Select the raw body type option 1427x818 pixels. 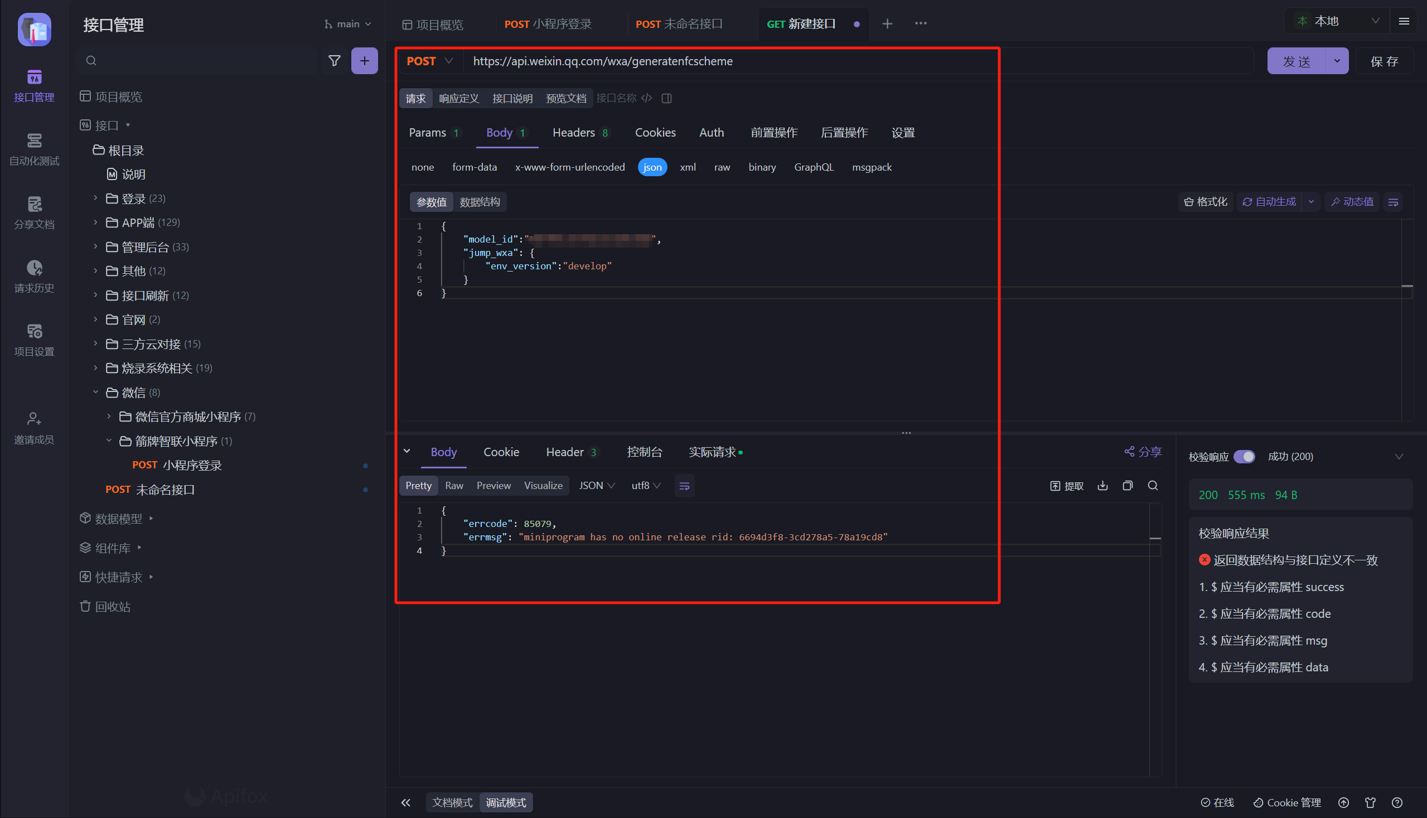(722, 167)
